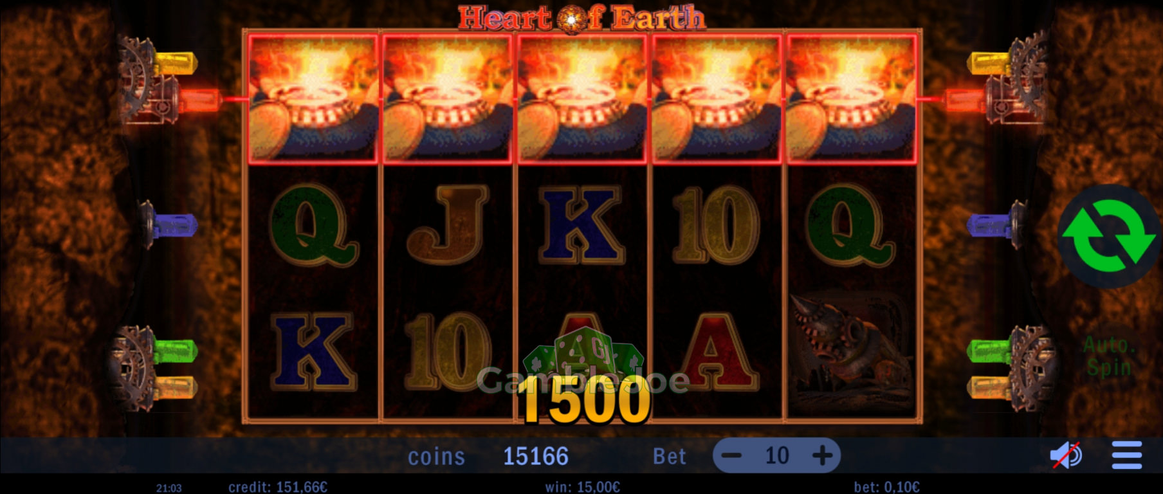Open the hamburger menu
This screenshot has width=1163, height=494.
click(x=1127, y=455)
